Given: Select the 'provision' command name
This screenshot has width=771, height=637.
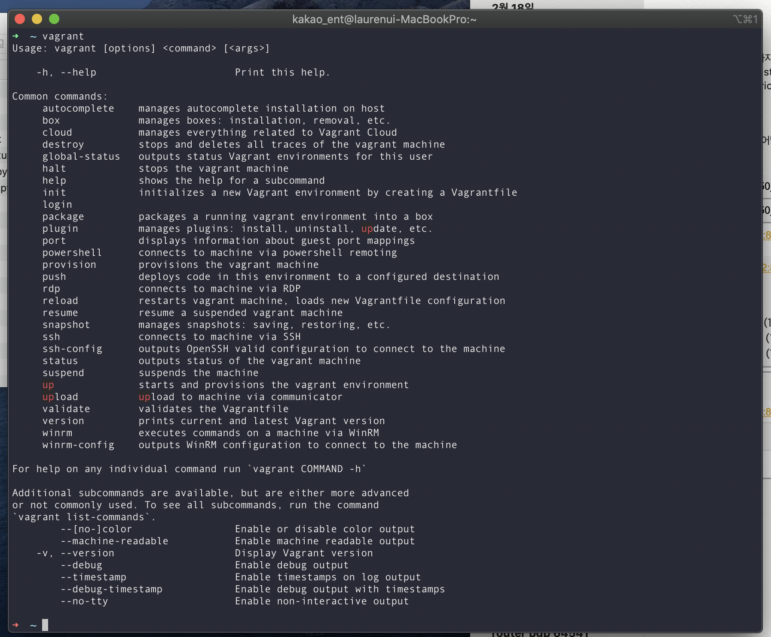Looking at the screenshot, I should pyautogui.click(x=69, y=265).
